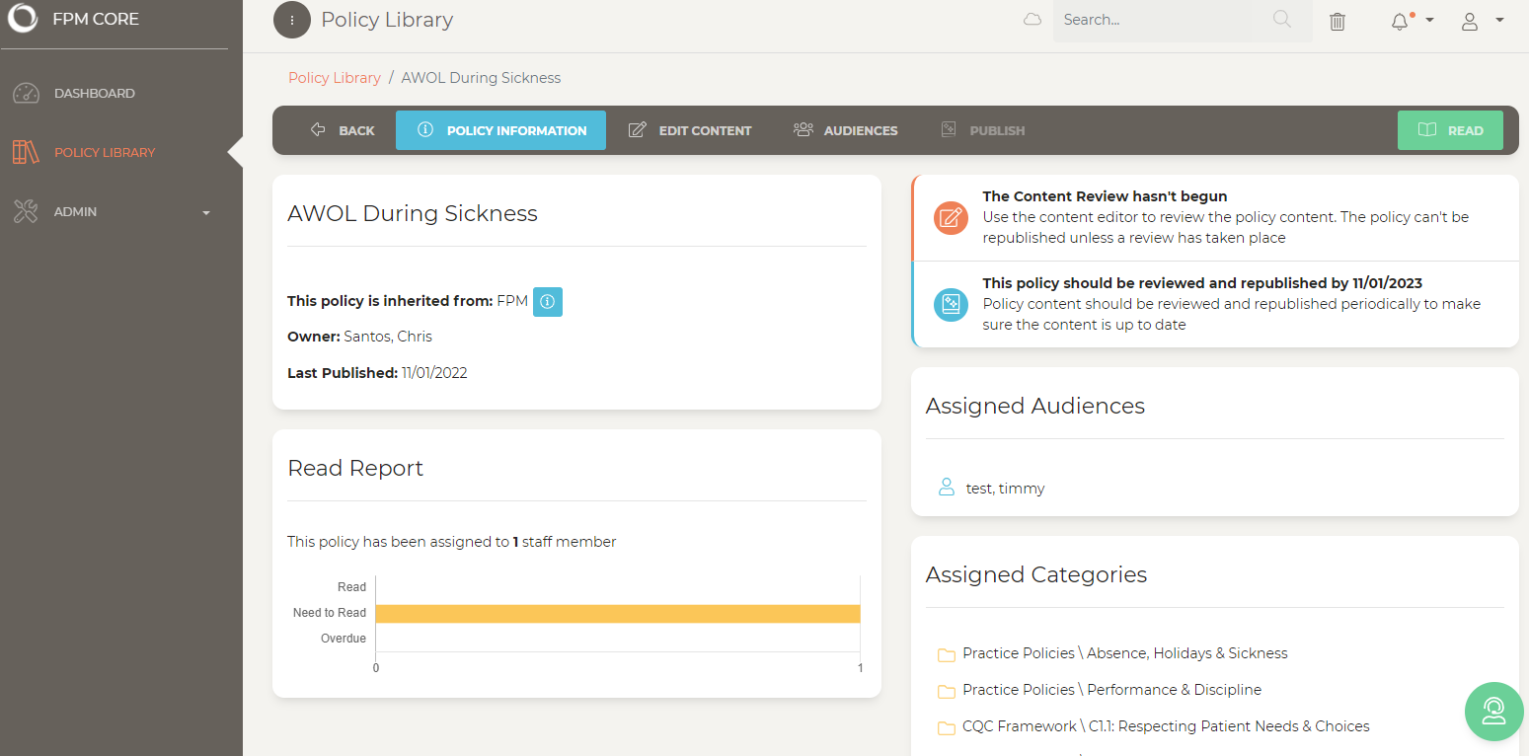Click the Need to Read chart label
The height and width of the screenshot is (756, 1529).
click(x=330, y=613)
